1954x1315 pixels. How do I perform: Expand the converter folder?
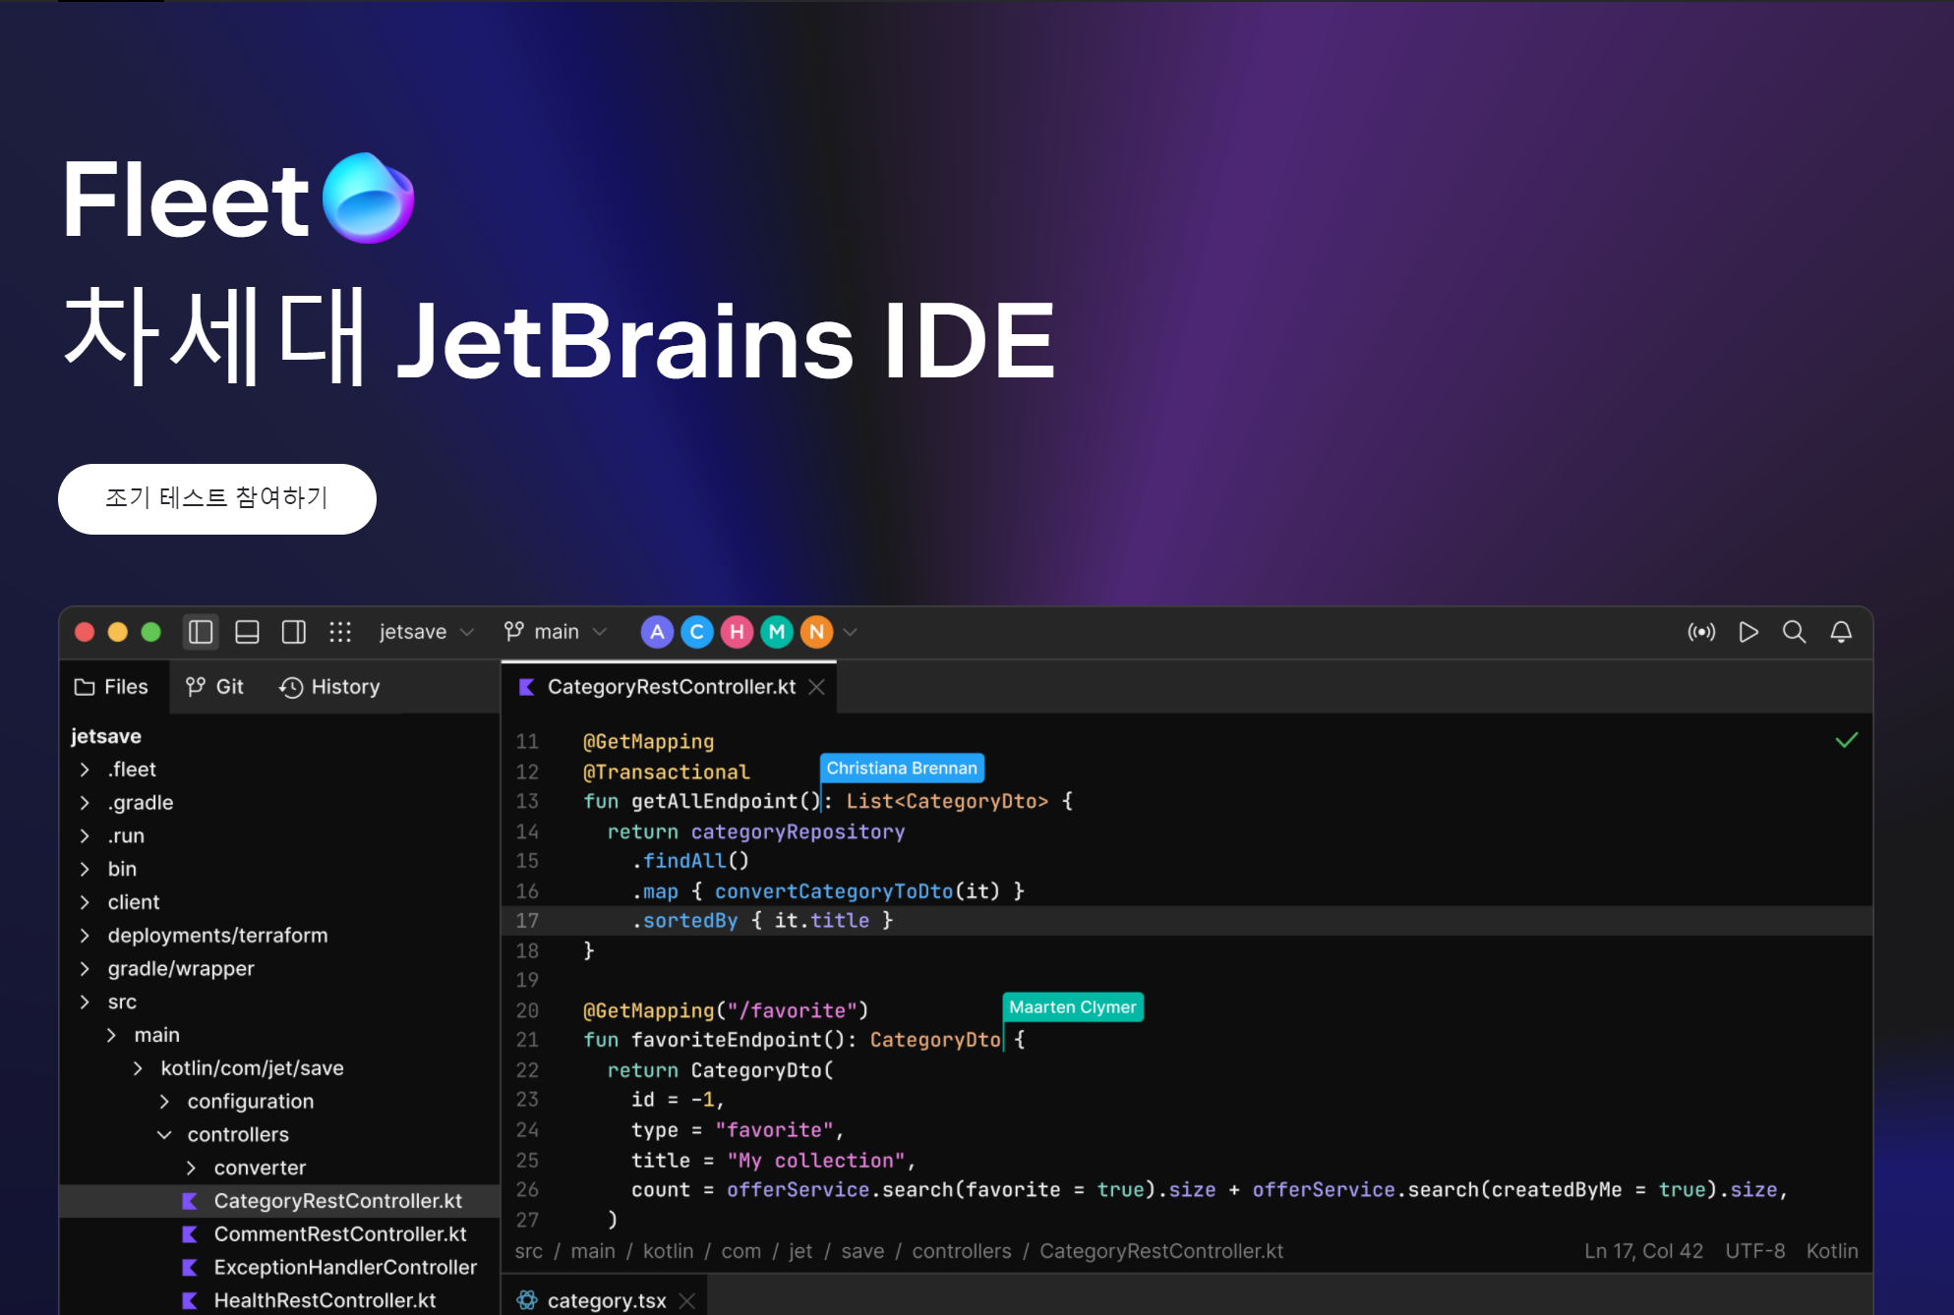pos(191,1168)
